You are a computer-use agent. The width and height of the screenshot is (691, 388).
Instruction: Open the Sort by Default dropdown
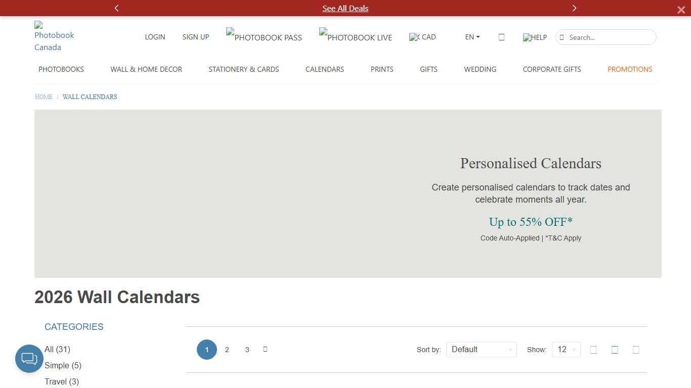coord(481,350)
